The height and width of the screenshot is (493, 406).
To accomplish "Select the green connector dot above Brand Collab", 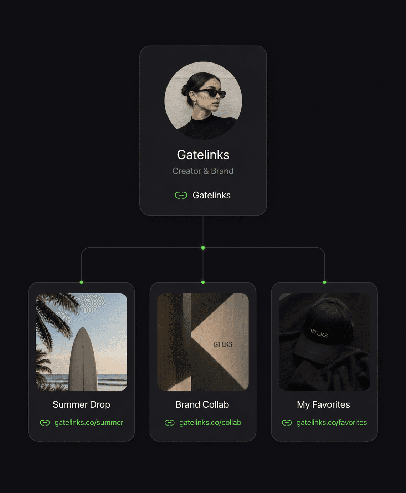I will point(203,282).
